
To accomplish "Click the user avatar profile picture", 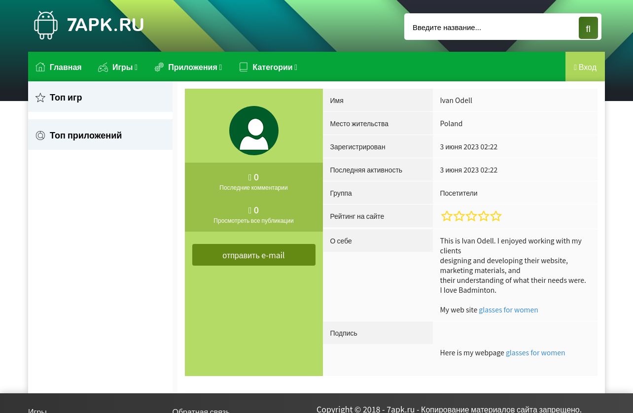I will (x=254, y=131).
